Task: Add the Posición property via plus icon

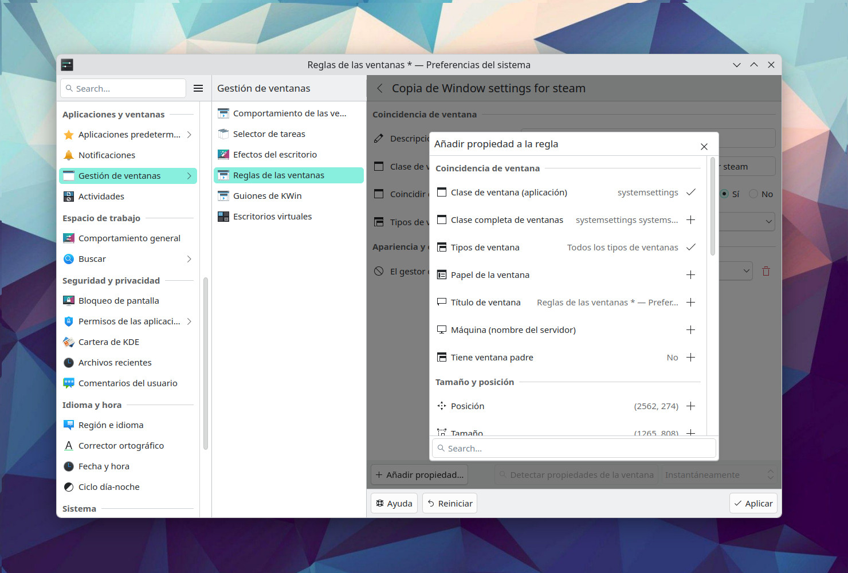Action: tap(691, 406)
